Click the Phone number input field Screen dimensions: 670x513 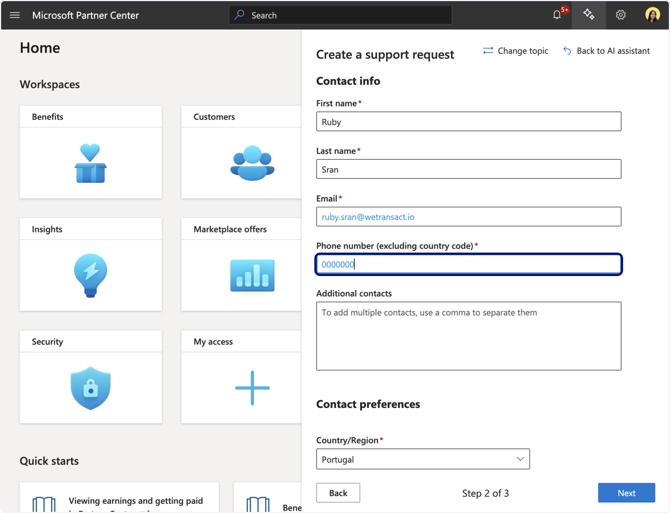coord(468,264)
